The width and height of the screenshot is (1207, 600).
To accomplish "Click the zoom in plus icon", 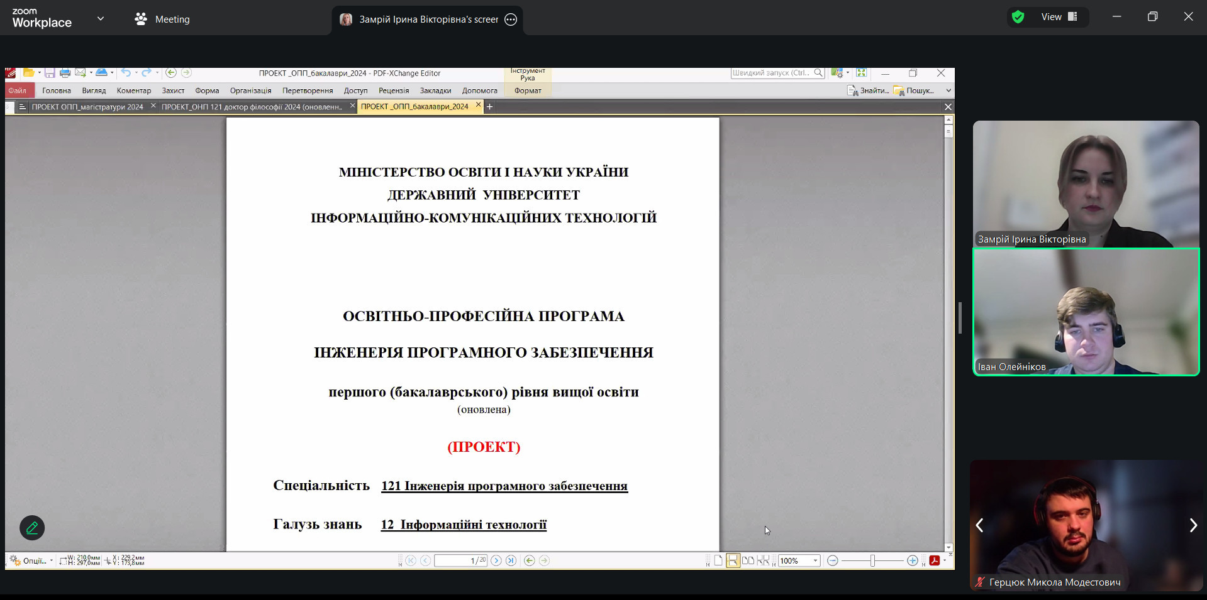I will (x=912, y=560).
